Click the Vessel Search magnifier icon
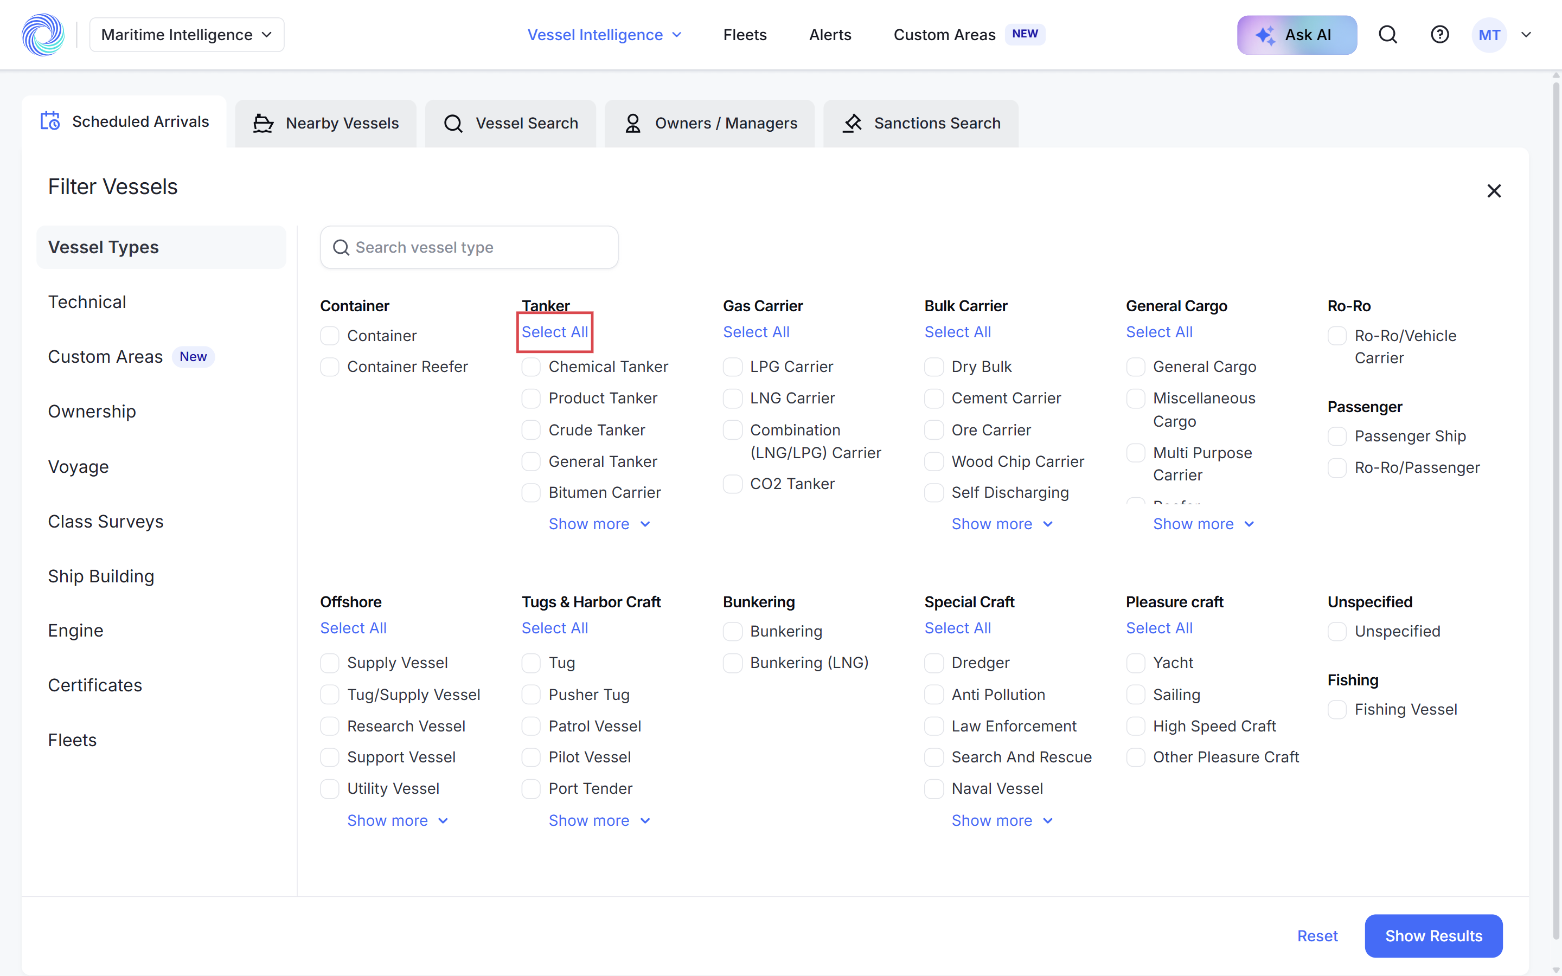 [453, 123]
